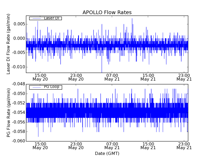Click the -0.058 tick label on bottom plot
Viewport: 209px width, 157px height.
18,132
